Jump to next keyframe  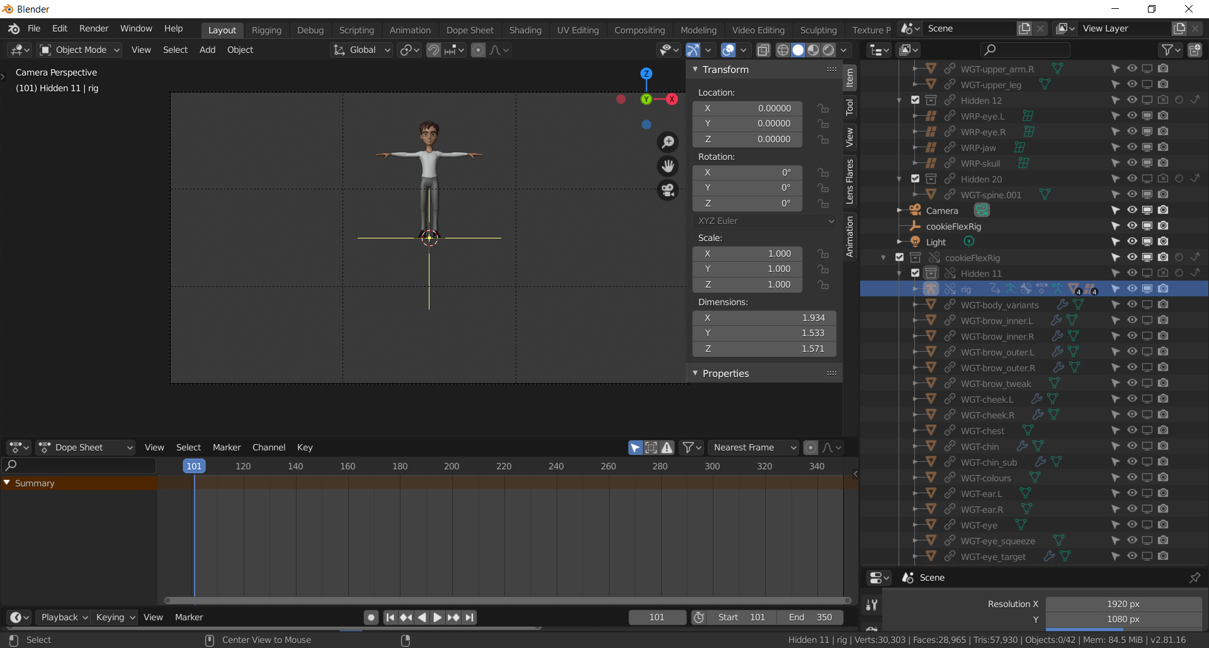tap(453, 618)
